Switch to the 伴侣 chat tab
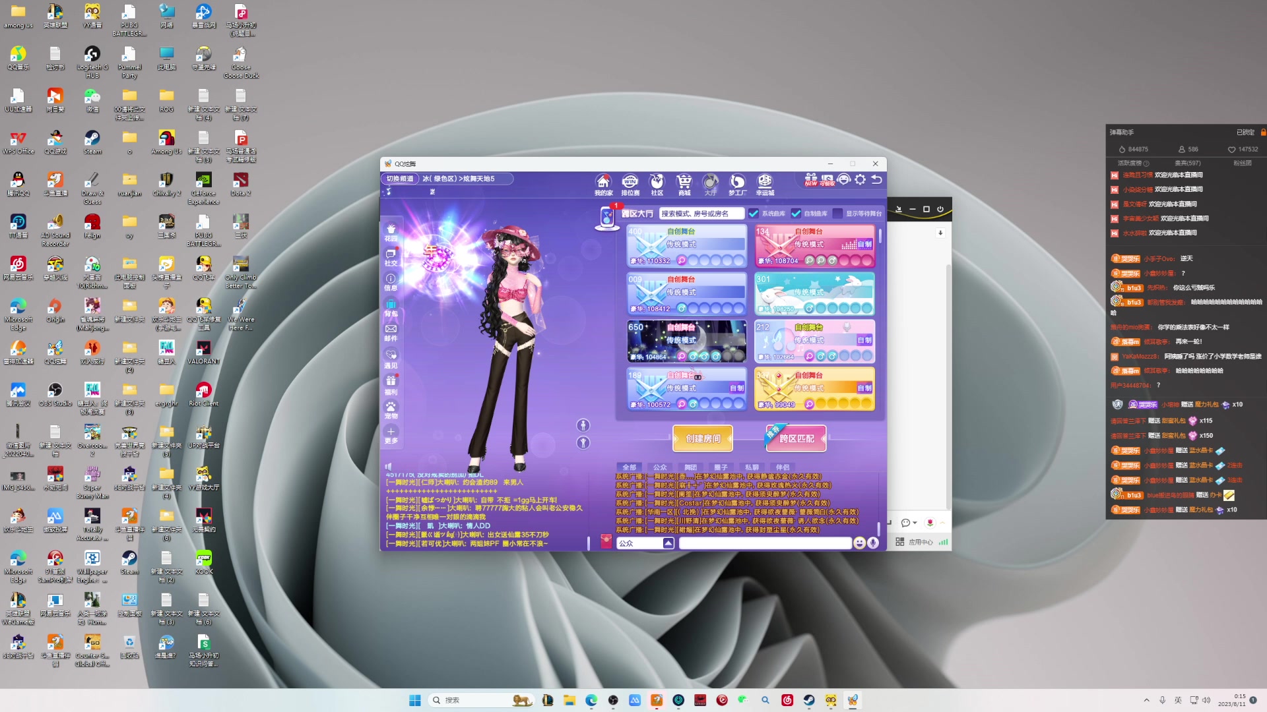Screen dimensions: 1267x712 pos(782,467)
